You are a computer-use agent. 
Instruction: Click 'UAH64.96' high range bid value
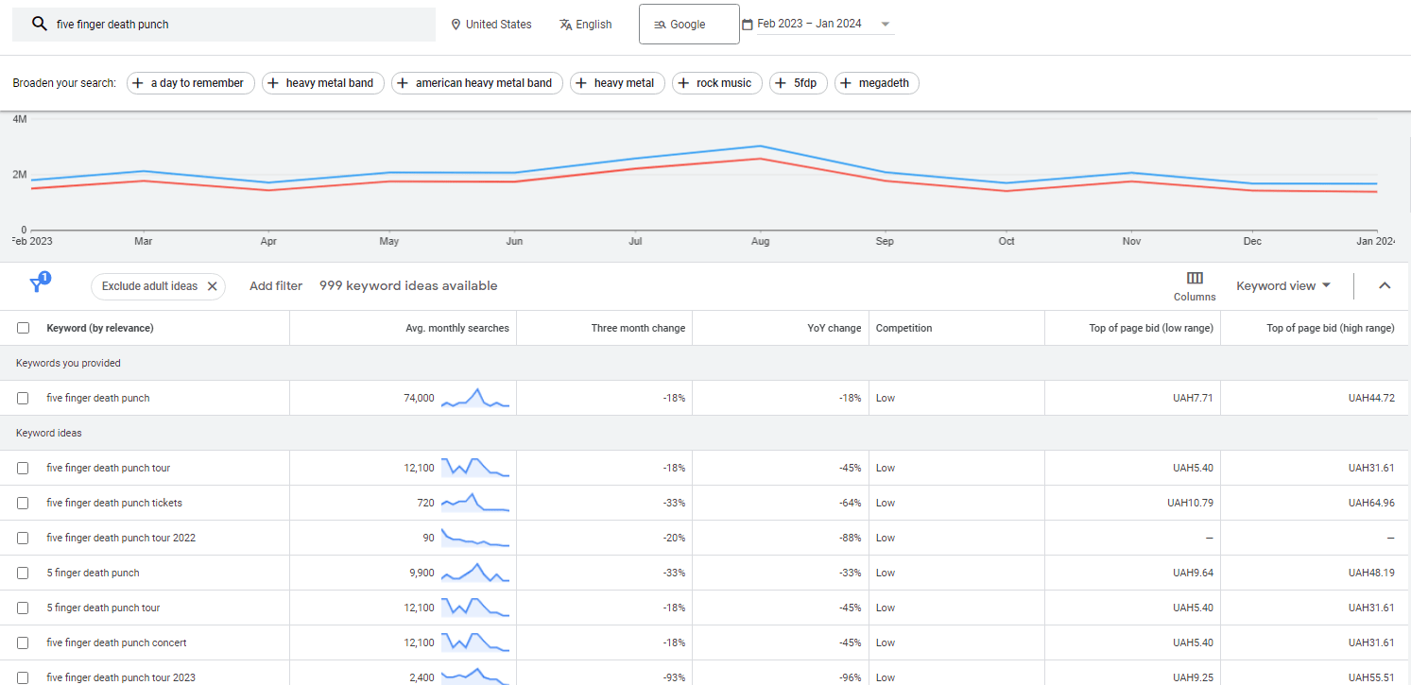coord(1371,503)
